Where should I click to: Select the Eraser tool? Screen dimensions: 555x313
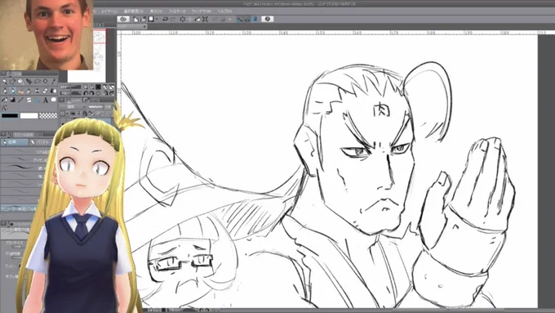click(46, 91)
